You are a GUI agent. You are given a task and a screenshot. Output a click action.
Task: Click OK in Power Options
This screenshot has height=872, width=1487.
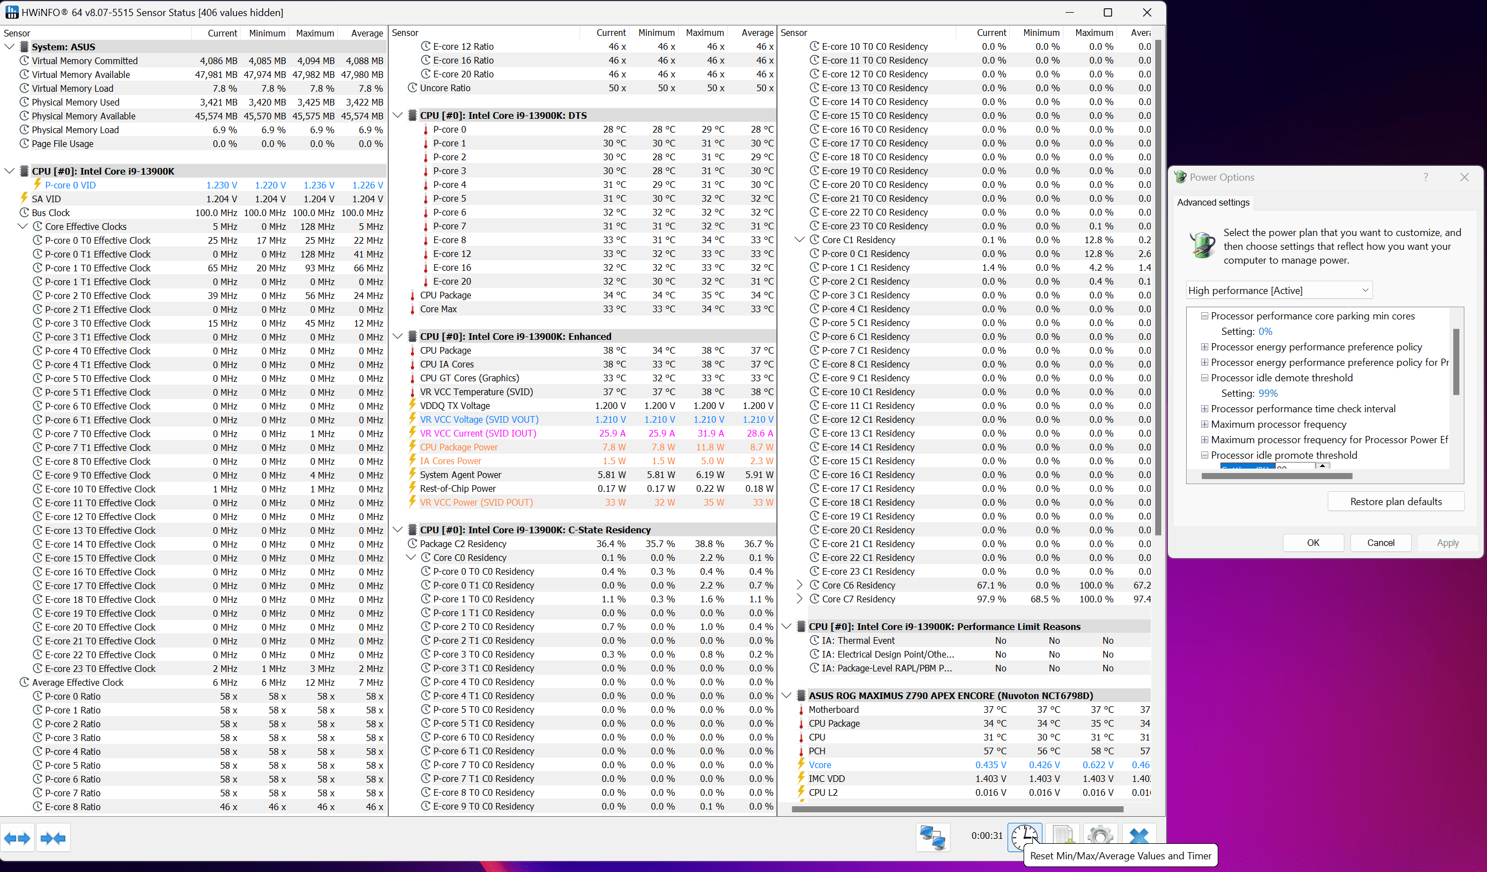[1313, 543]
